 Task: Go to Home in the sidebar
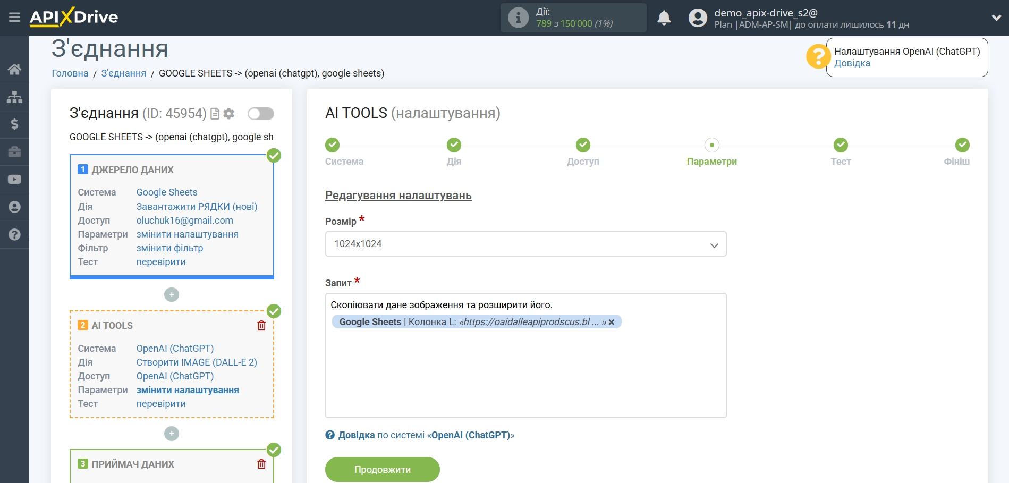click(x=14, y=69)
